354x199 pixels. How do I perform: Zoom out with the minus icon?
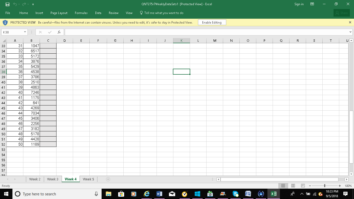[x=310, y=186]
